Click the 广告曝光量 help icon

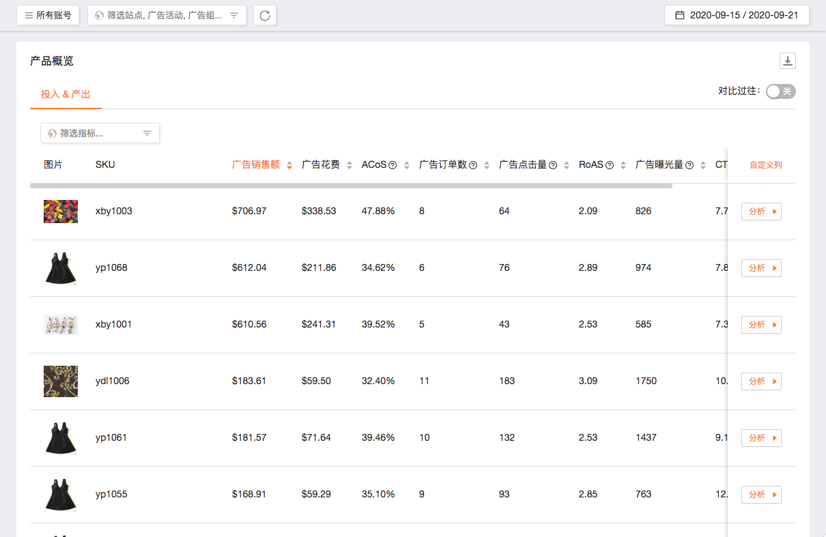point(689,165)
